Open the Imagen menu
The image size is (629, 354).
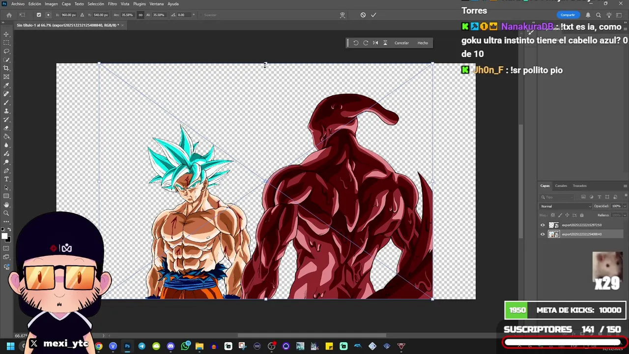pos(51,4)
